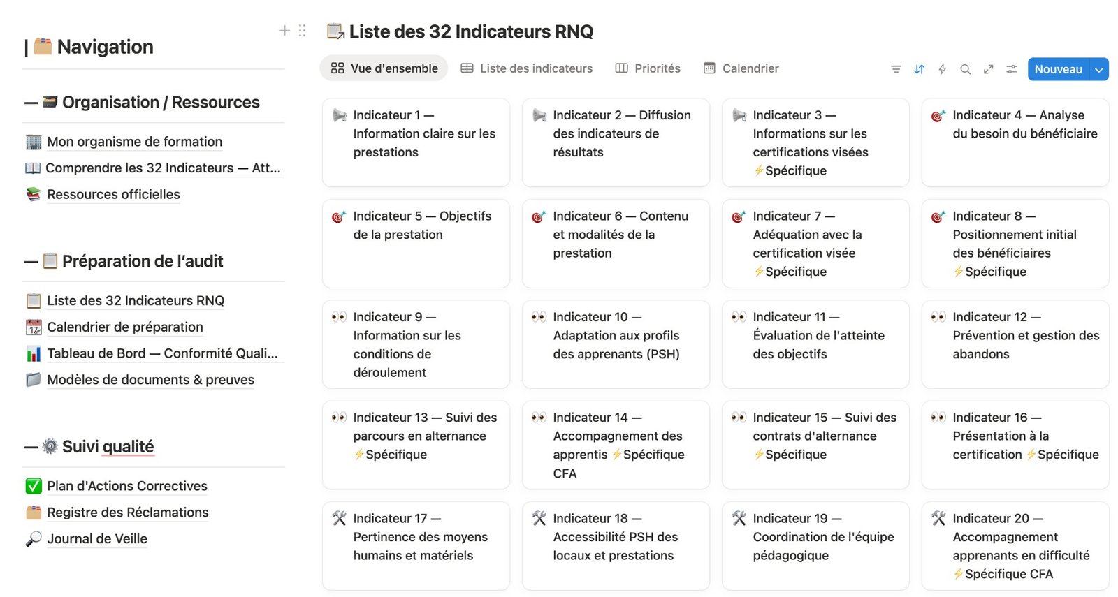The height and width of the screenshot is (597, 1118).
Task: Open the Indicateur 3 — Informations sur les certifications card
Action: point(815,142)
